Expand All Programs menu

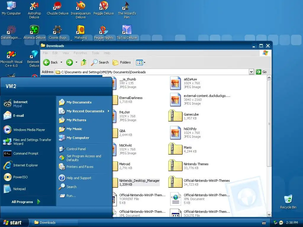(26, 202)
